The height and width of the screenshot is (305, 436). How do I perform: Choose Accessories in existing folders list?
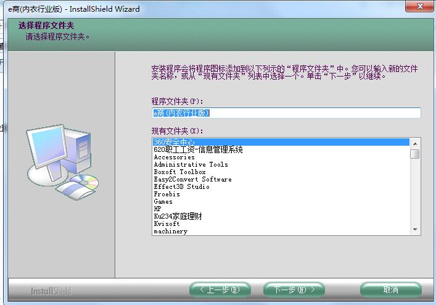[281, 157]
